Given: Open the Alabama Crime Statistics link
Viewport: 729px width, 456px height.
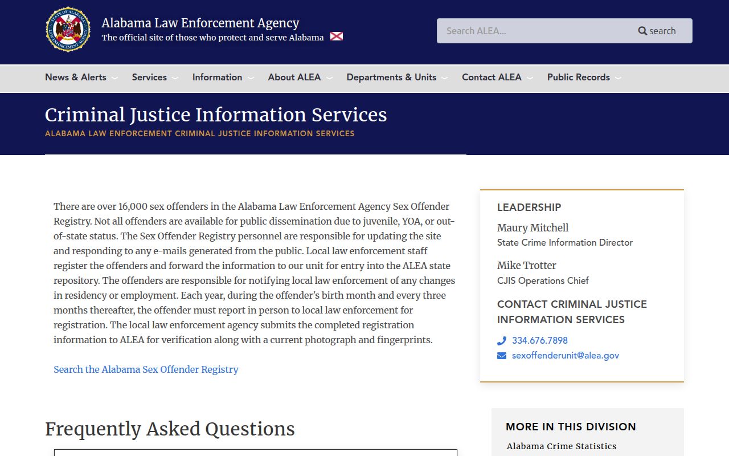Looking at the screenshot, I should click(x=562, y=446).
